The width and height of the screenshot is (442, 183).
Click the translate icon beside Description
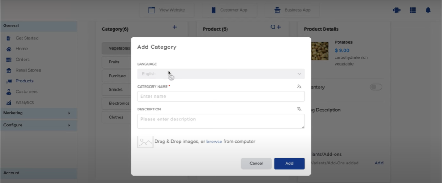[x=299, y=109]
